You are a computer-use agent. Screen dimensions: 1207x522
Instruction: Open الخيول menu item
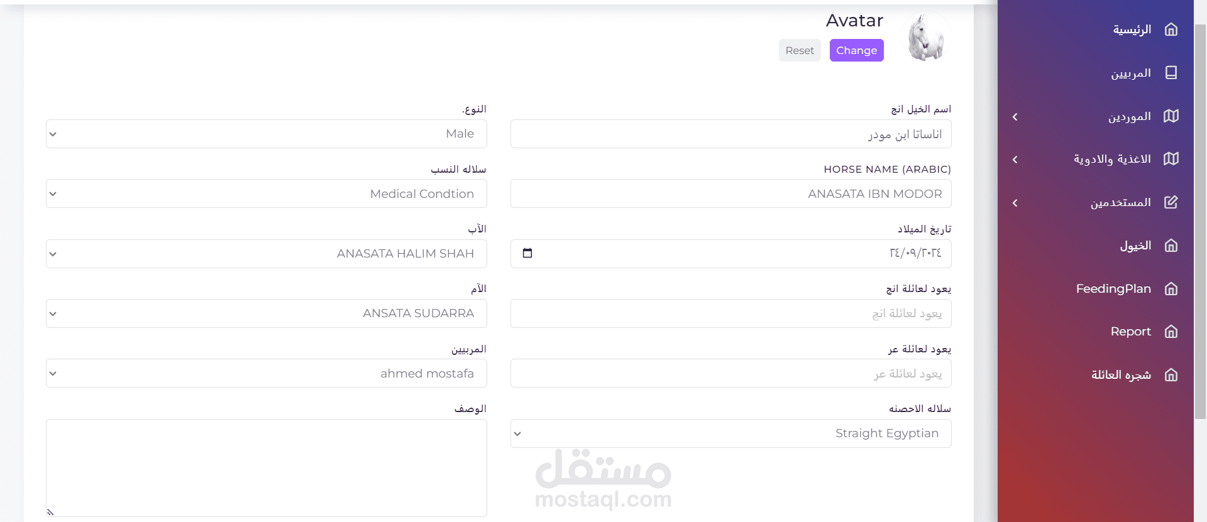tap(1135, 246)
